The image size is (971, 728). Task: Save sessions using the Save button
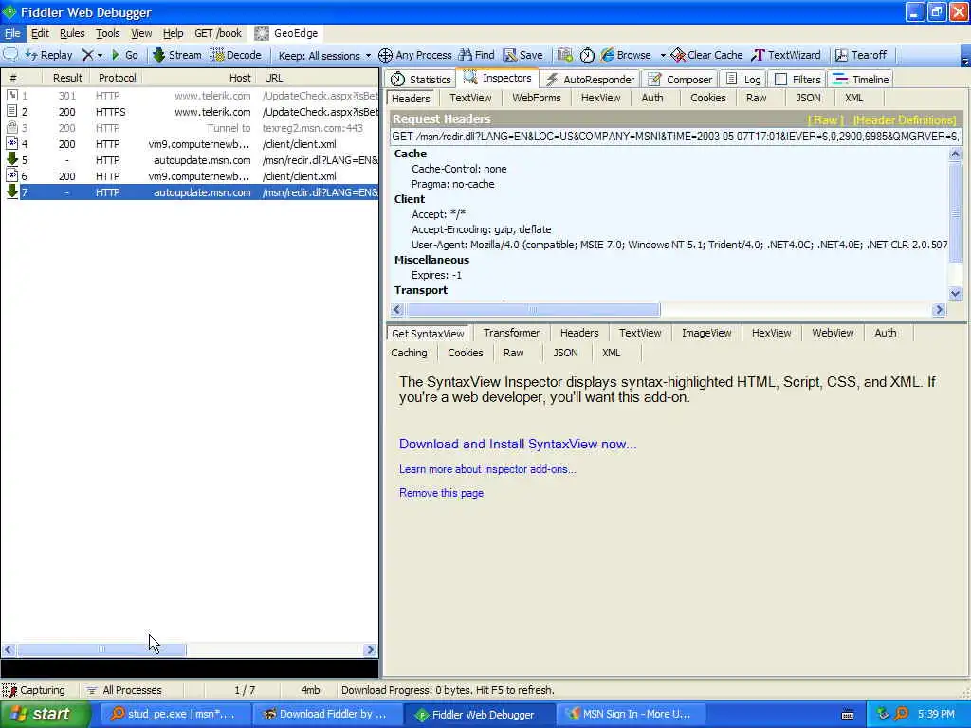point(522,55)
